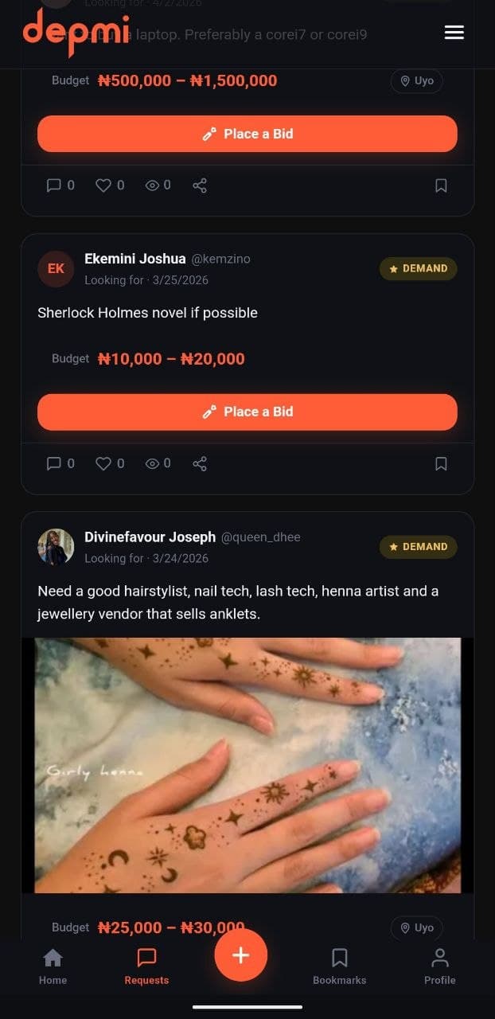Toggle the bookmark on the laptop request
495x1019 pixels.
[x=441, y=185]
